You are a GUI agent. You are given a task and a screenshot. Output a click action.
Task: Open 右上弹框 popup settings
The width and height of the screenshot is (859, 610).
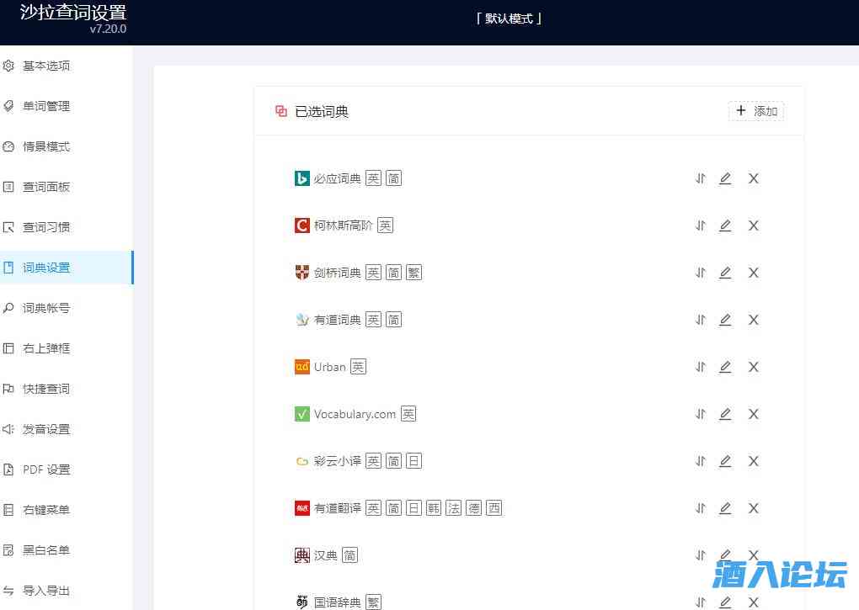[x=66, y=348]
